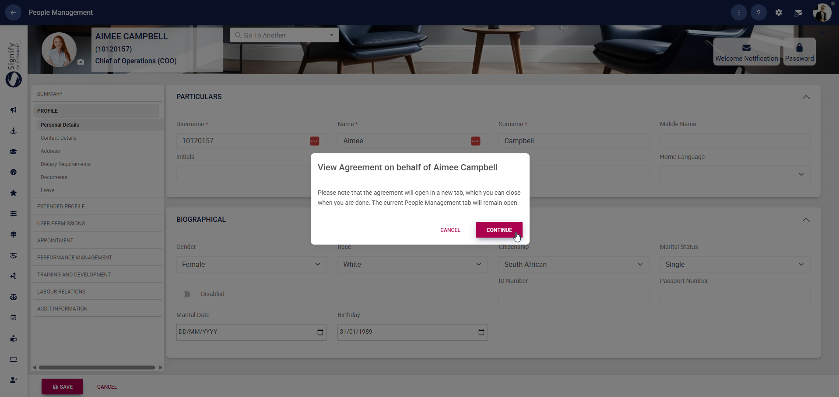Click the help question mark icon

[x=758, y=13]
